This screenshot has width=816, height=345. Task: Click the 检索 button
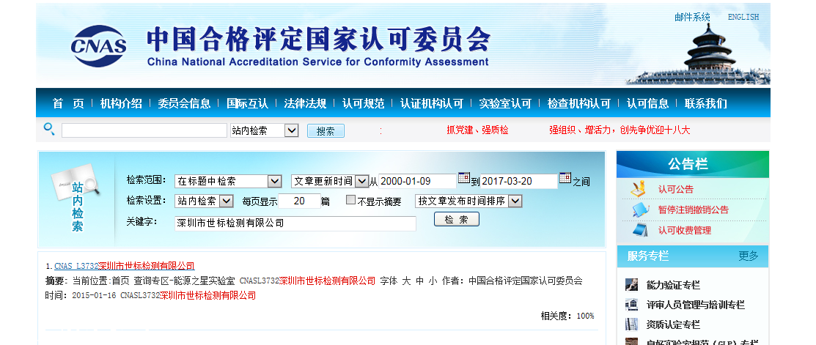(x=457, y=219)
